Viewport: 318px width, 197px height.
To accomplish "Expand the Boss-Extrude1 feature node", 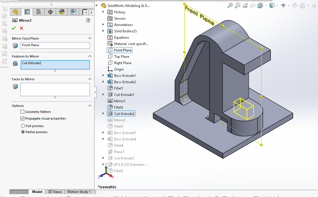I will point(103,76).
